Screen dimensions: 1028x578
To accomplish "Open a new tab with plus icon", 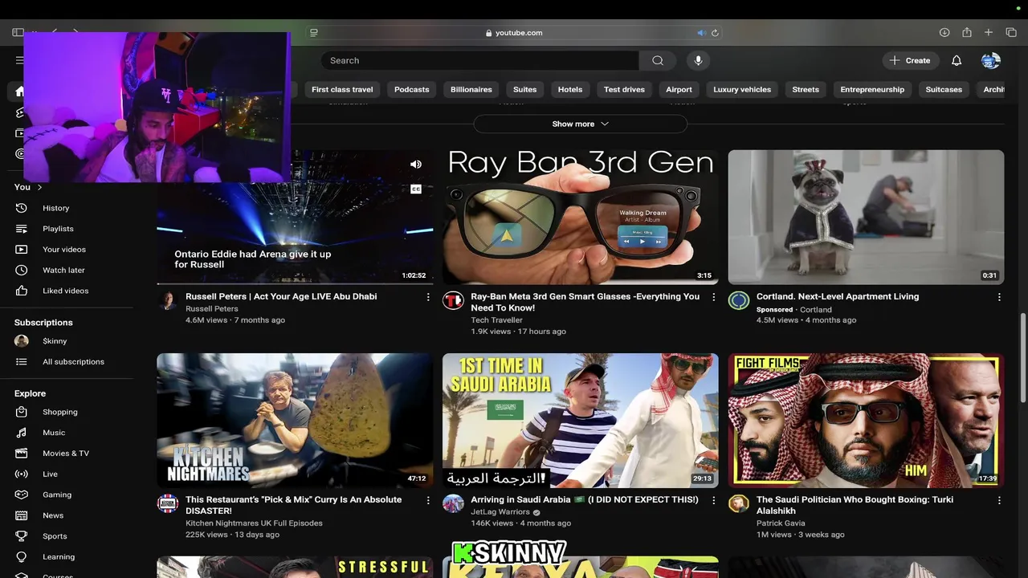I will point(989,33).
